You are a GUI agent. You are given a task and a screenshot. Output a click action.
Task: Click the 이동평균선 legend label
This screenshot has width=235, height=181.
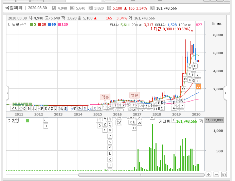[17, 25]
